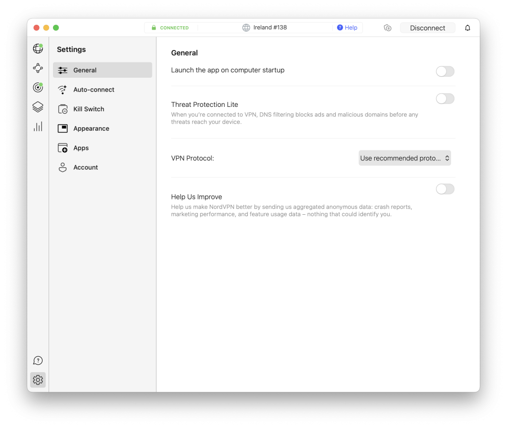Minimize window with yellow button
Image resolution: width=507 pixels, height=428 pixels.
(x=46, y=28)
